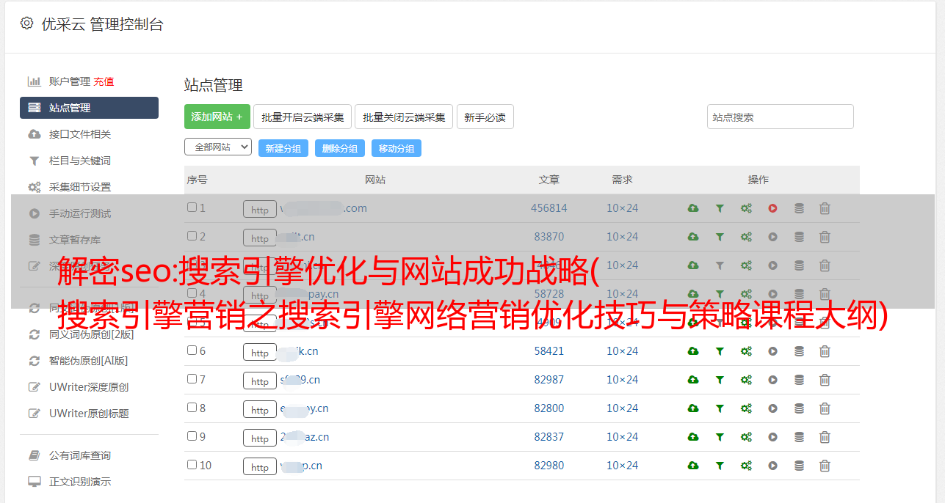Delete site in row 9 via trash icon
This screenshot has width=945, height=503.
tap(825, 437)
